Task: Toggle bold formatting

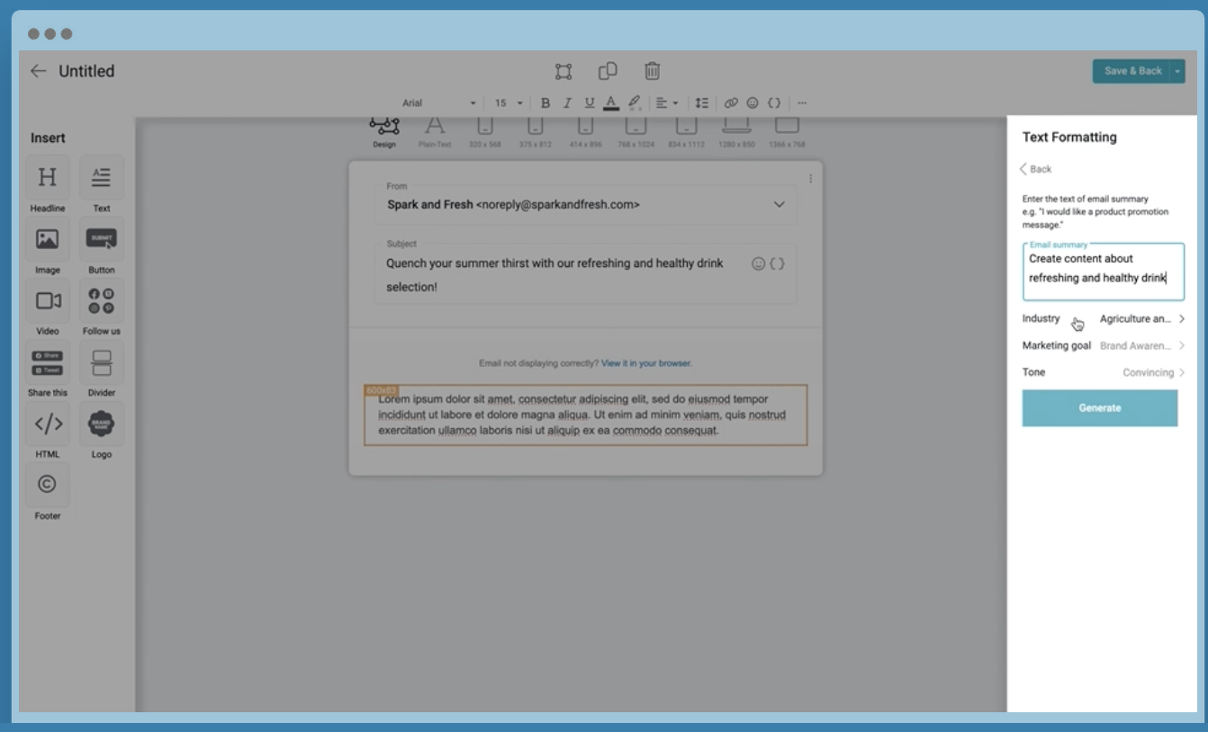Action: click(x=545, y=103)
